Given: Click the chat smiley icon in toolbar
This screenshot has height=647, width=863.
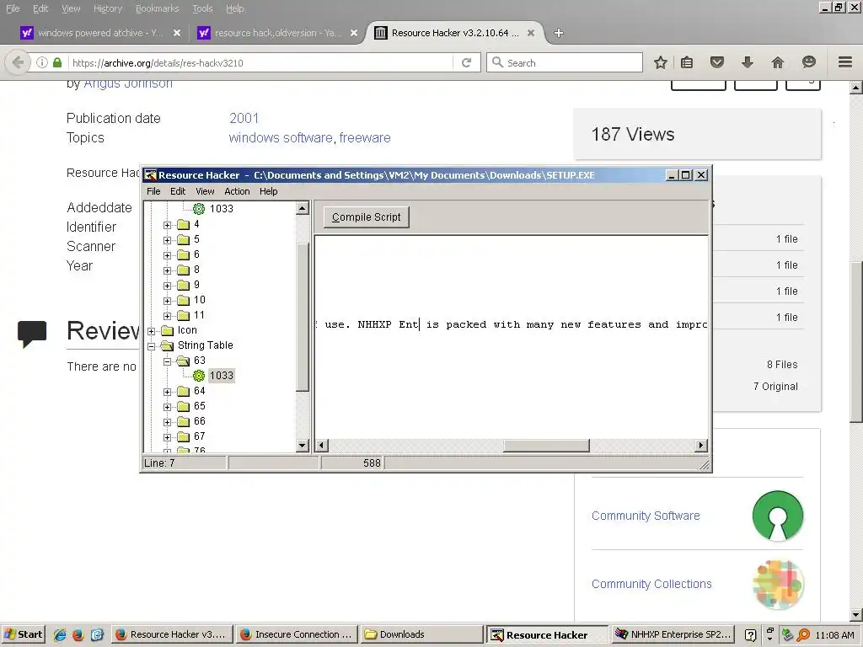Looking at the screenshot, I should point(808,62).
